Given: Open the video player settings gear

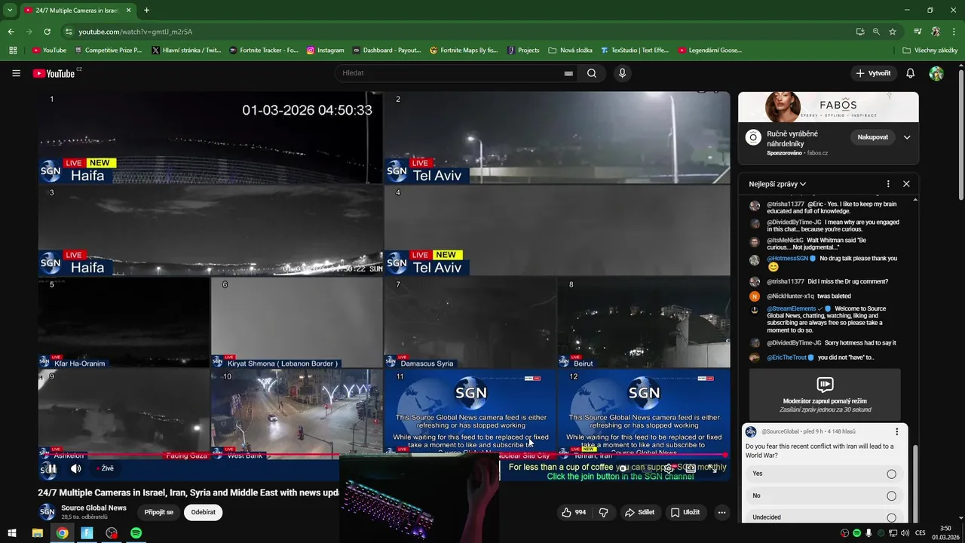Looking at the screenshot, I should pyautogui.click(x=668, y=468).
